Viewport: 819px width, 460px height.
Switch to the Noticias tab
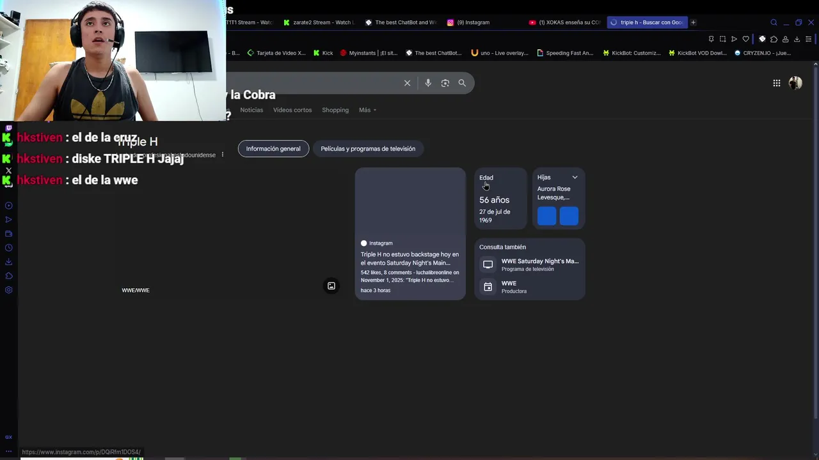pos(251,110)
